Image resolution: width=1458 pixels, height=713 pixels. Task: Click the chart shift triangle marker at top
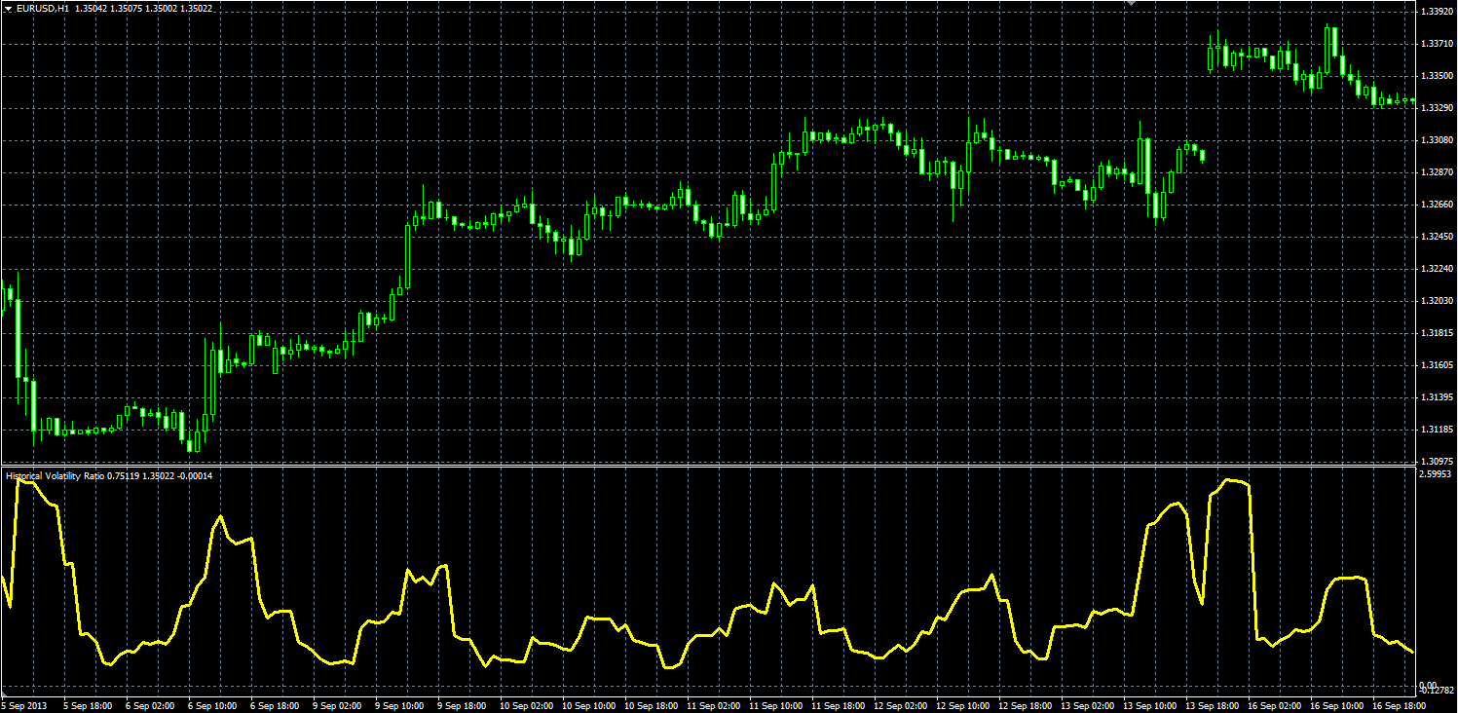tap(1131, 4)
